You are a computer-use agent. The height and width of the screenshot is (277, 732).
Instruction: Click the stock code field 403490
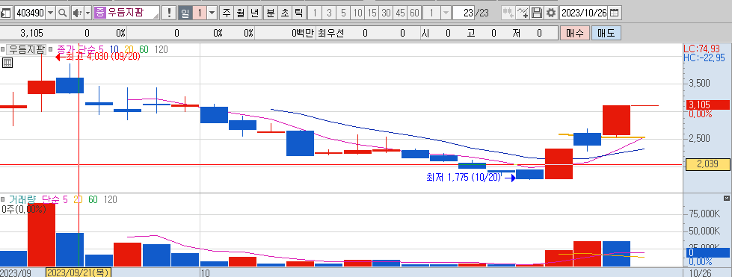pos(31,13)
